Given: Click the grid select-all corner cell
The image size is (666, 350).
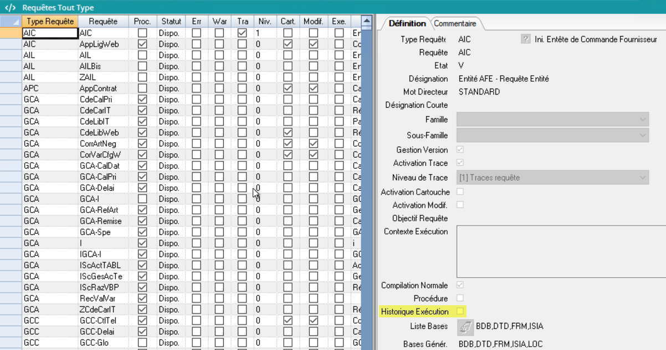Looking at the screenshot, I should [11, 22].
